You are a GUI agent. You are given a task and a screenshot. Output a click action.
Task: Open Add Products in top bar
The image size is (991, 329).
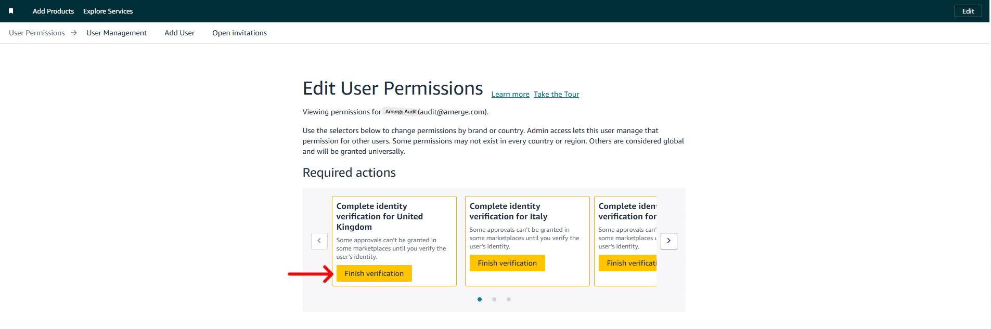53,11
